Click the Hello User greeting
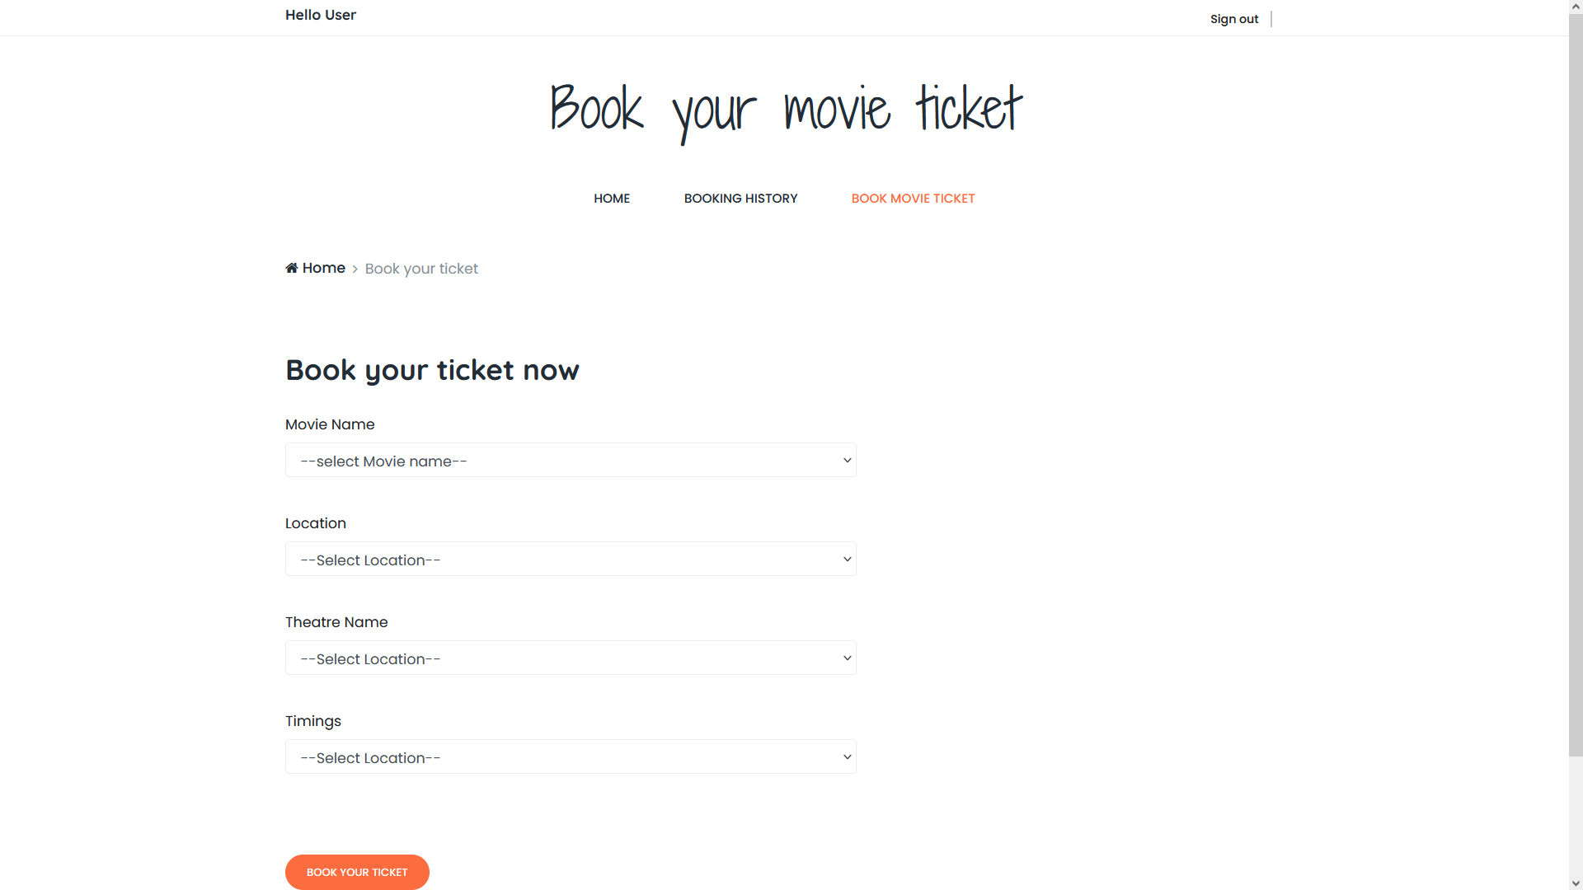This screenshot has width=1583, height=890. pos(320,15)
